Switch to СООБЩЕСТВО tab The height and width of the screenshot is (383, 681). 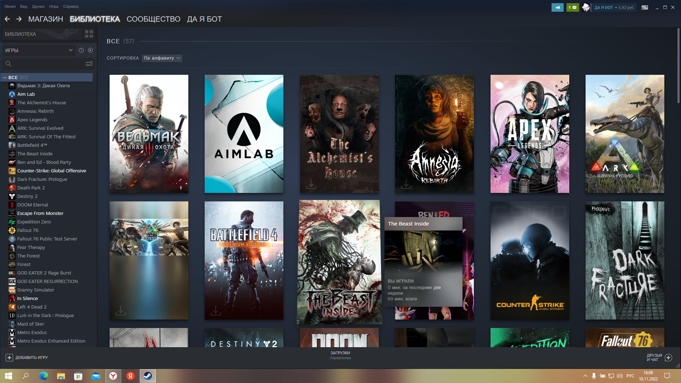coord(154,19)
